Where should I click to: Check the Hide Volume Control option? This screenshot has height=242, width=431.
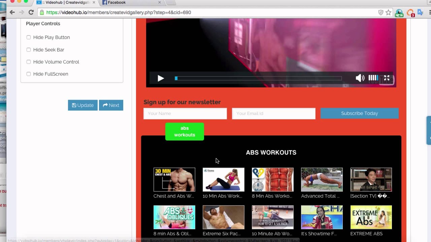pyautogui.click(x=29, y=62)
